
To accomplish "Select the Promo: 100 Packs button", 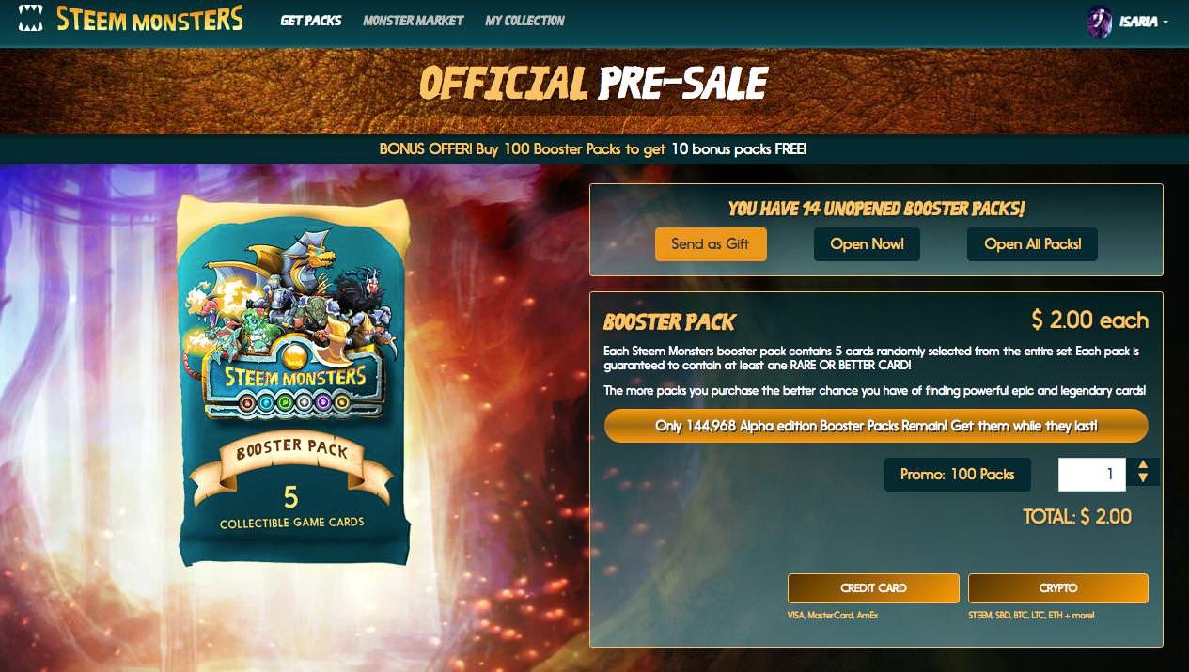I will (x=957, y=475).
